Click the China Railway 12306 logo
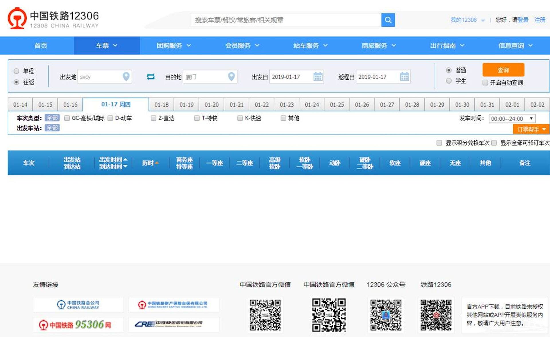The height and width of the screenshot is (337, 550). (x=17, y=18)
